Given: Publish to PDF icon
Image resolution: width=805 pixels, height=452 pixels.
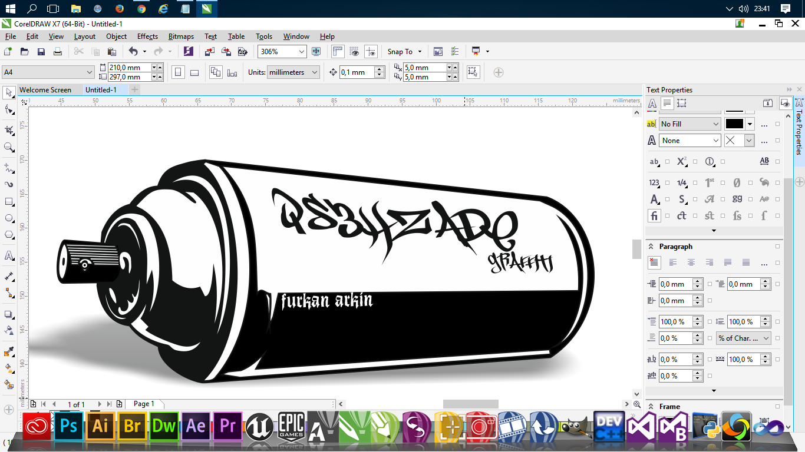Looking at the screenshot, I should [242, 52].
